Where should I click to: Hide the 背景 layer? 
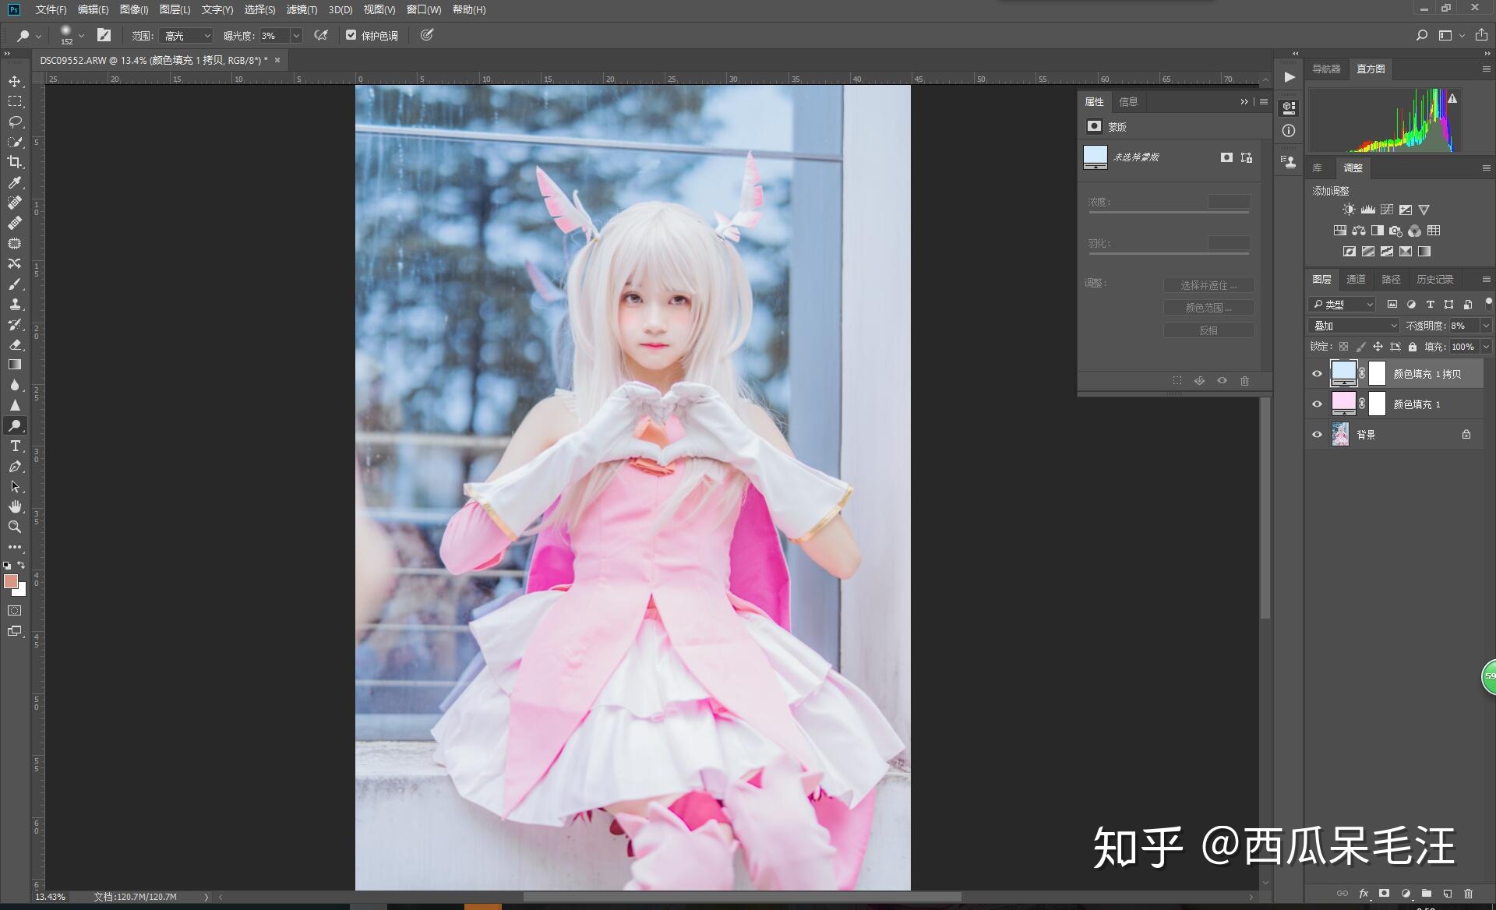[1317, 435]
